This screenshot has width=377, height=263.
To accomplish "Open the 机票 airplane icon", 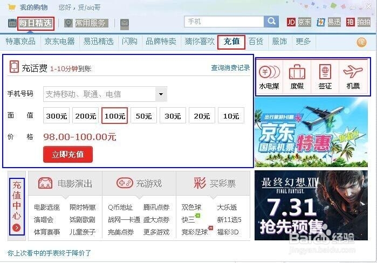I will click(x=353, y=72).
